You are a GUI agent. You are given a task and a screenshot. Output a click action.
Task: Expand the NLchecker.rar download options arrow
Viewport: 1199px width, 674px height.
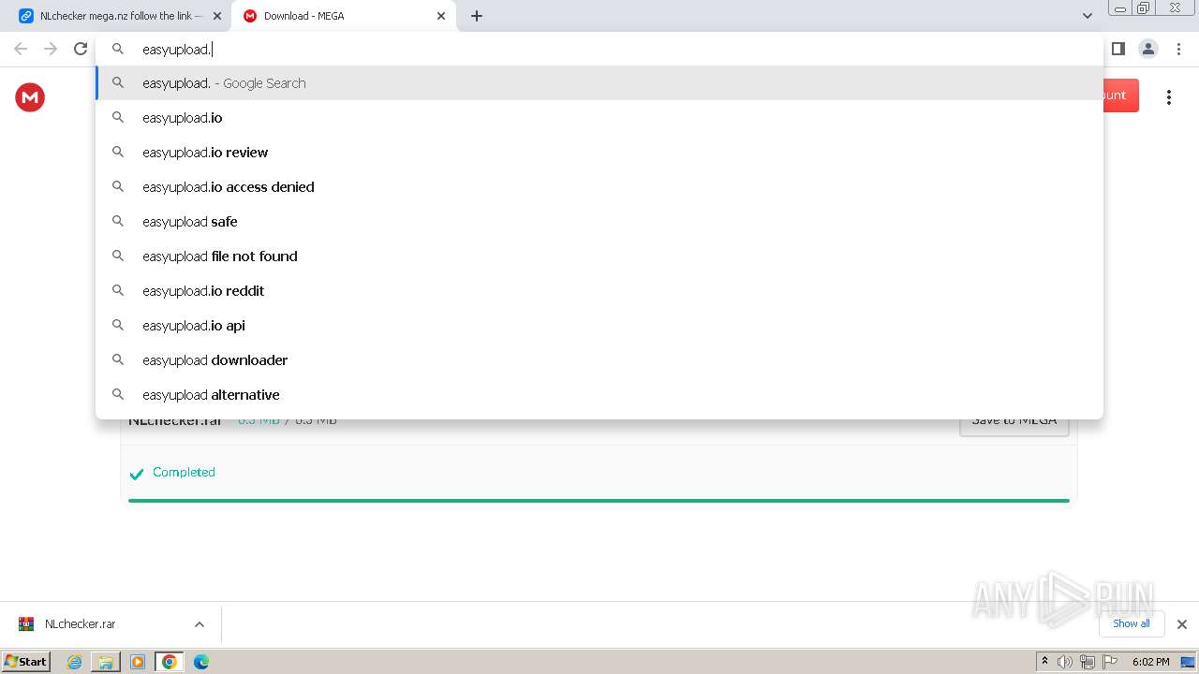point(199,624)
